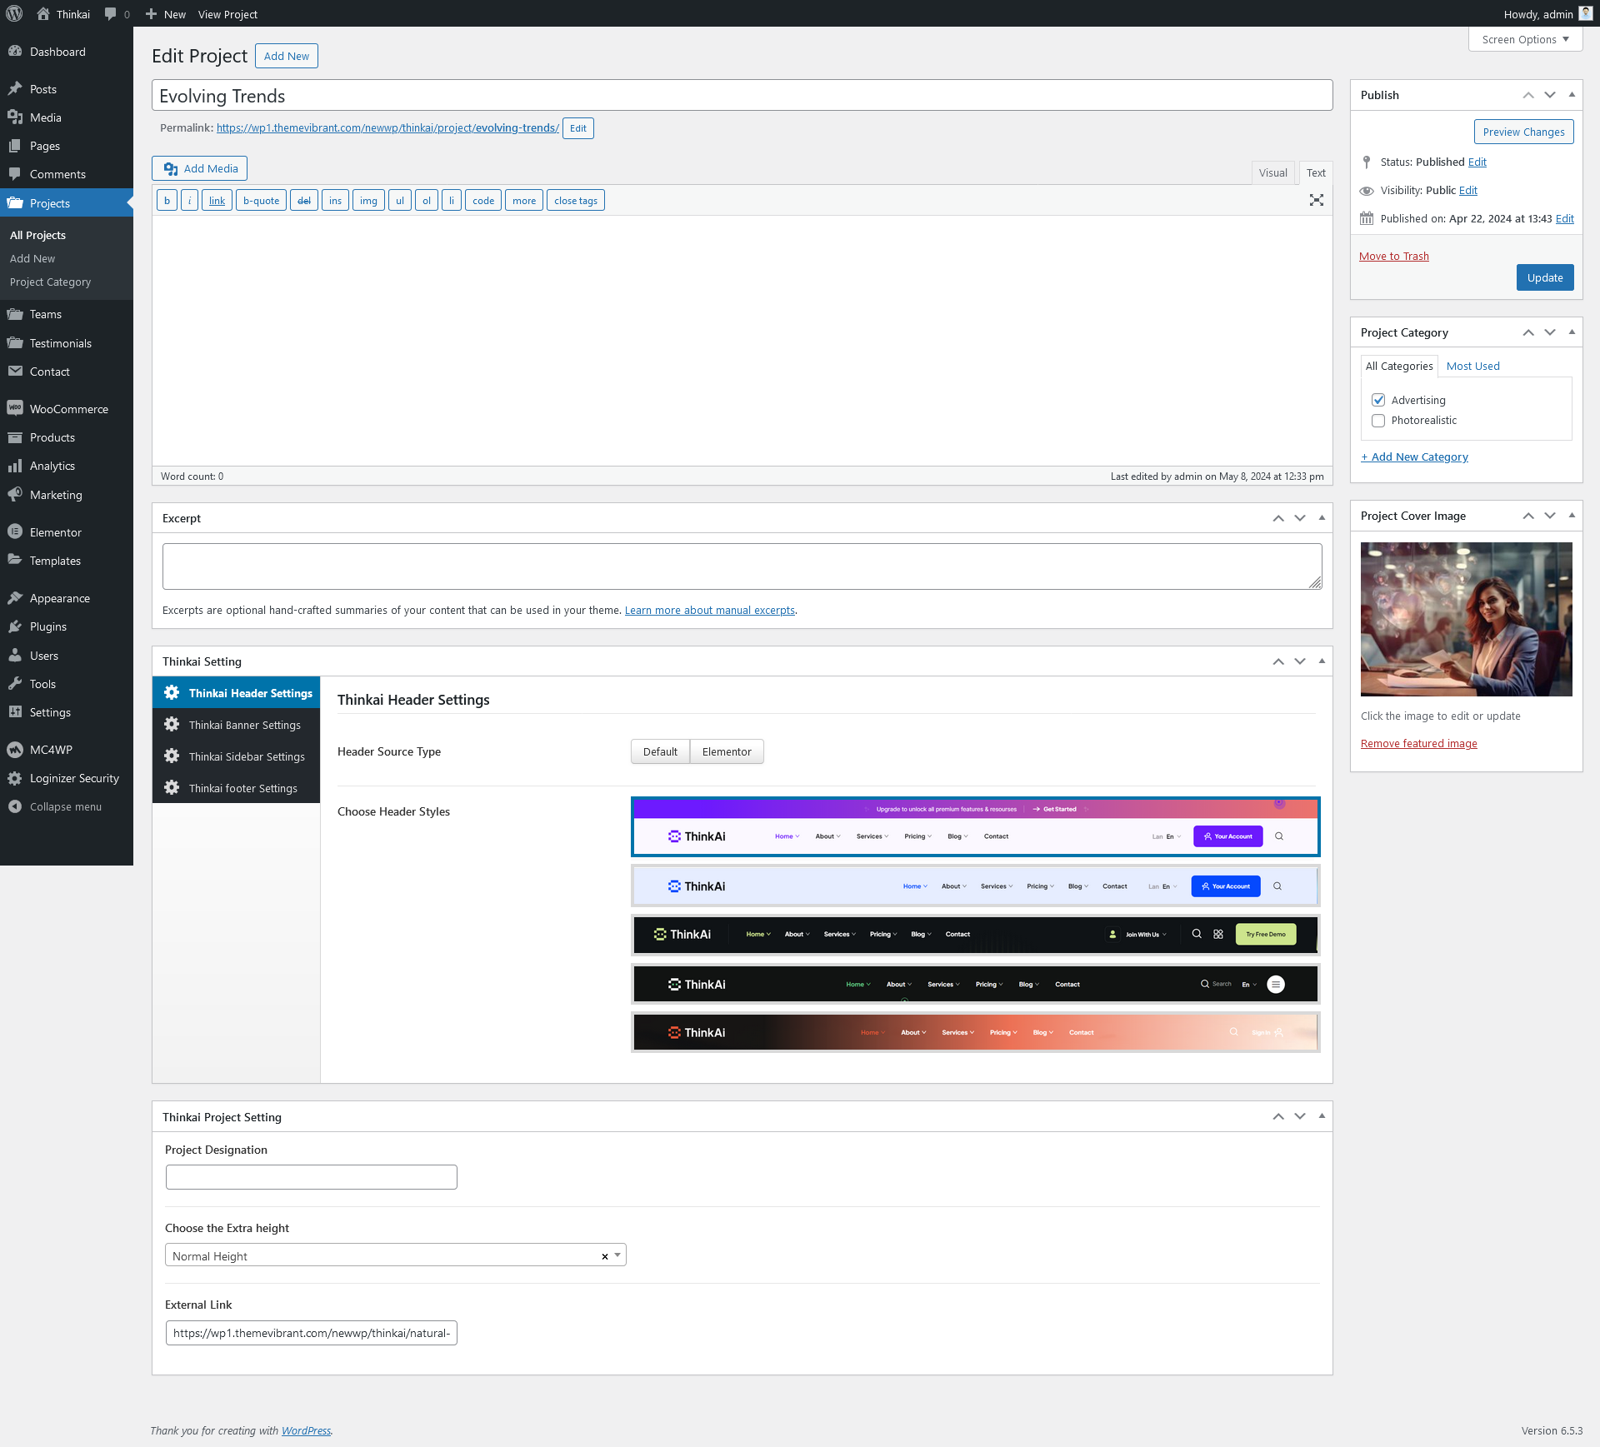Check the Photorealistic category

tap(1378, 421)
